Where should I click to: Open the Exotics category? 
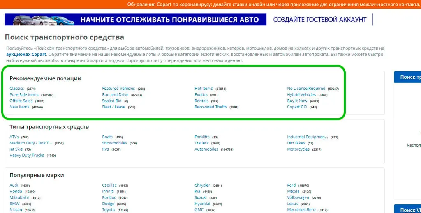pos(201,94)
